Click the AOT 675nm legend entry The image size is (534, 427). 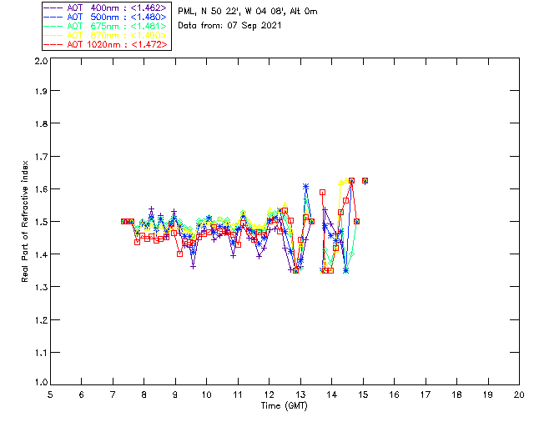click(106, 26)
